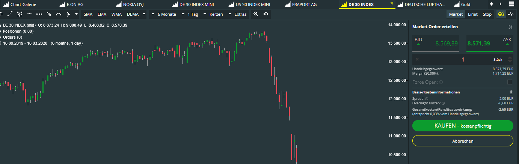Open the 6 Monate time range dropdown
The height and width of the screenshot is (164, 519).
[x=163, y=14]
